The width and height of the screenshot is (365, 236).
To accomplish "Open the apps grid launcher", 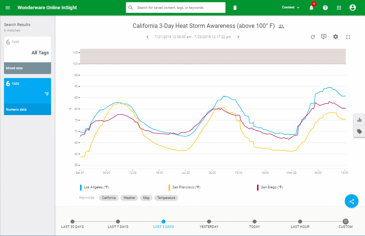I will [x=339, y=8].
